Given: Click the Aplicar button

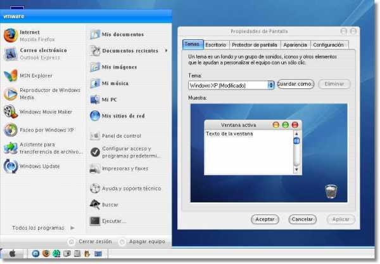Looking at the screenshot, I should pyautogui.click(x=341, y=220).
